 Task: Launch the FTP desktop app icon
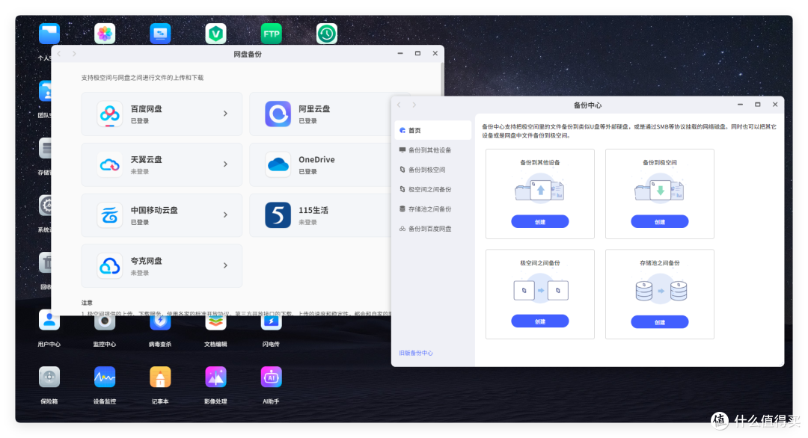pyautogui.click(x=271, y=34)
